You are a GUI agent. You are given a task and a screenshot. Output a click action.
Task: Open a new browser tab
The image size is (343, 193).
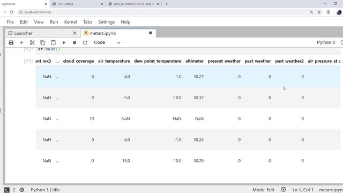click(167, 4)
